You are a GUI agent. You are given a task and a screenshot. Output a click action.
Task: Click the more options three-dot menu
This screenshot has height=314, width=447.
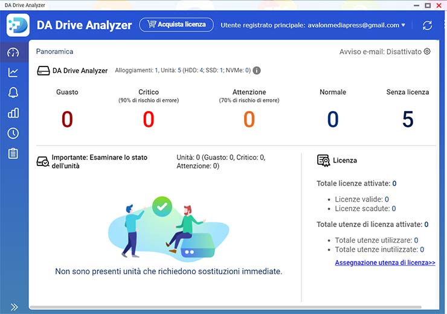(444, 25)
